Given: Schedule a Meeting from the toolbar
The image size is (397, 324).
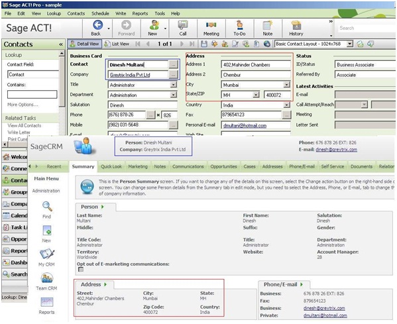Looking at the screenshot, I should pos(211,25).
